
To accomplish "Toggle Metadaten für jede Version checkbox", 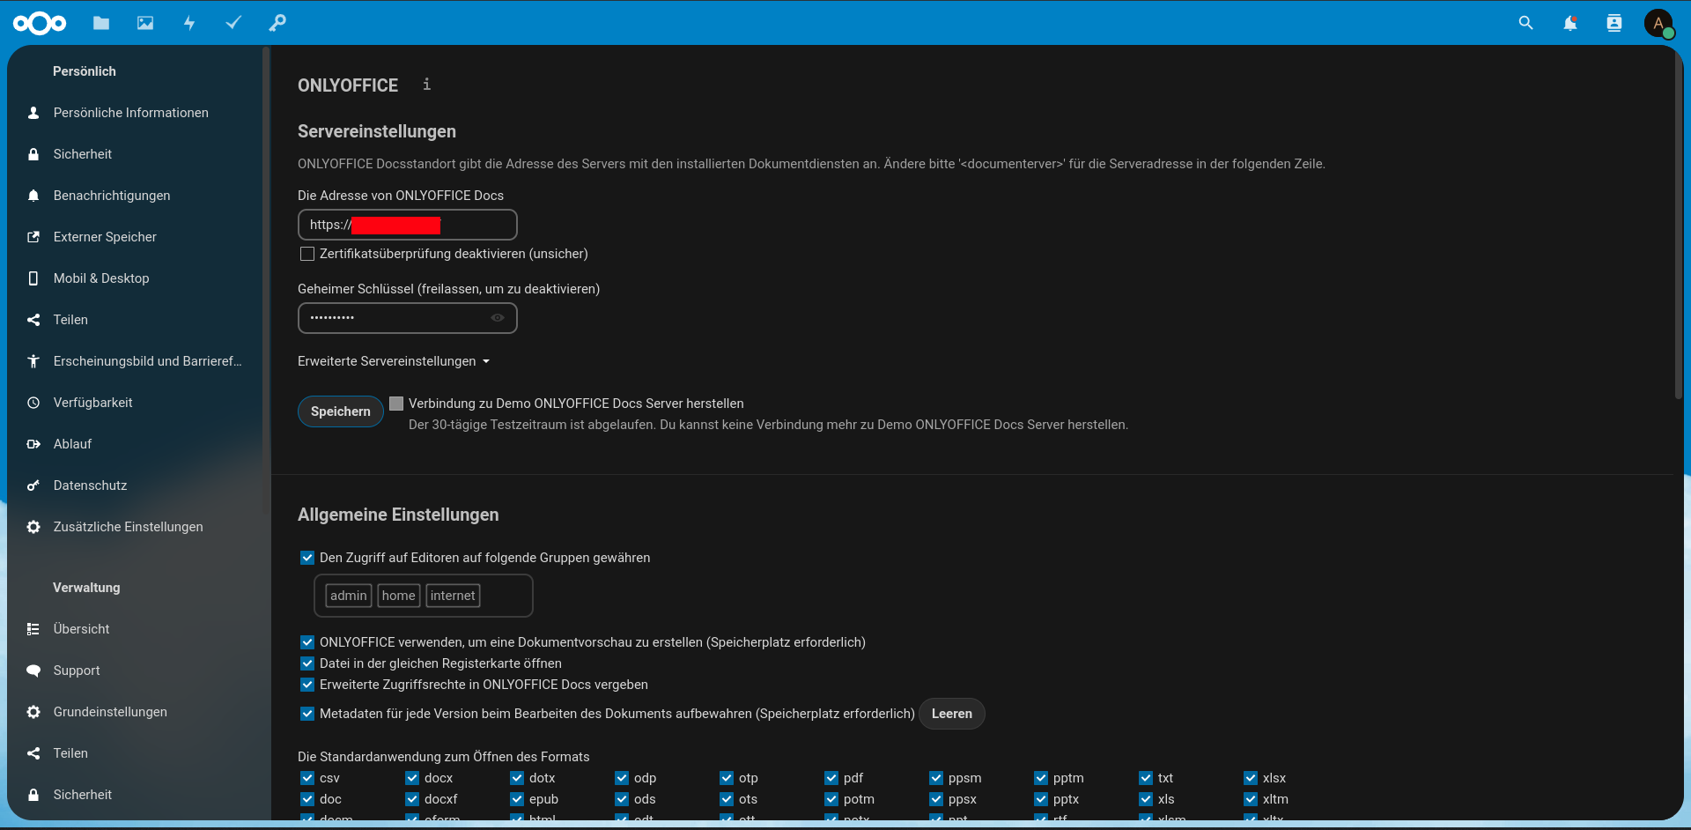I will tap(307, 714).
